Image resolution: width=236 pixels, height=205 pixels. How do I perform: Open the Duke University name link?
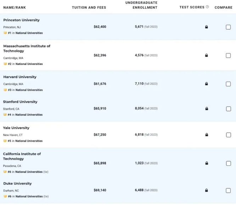(x=17, y=183)
